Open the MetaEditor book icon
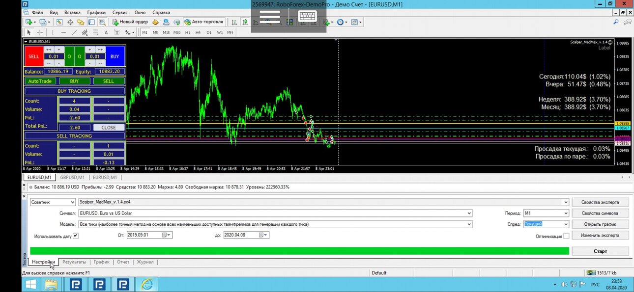 pos(155,22)
